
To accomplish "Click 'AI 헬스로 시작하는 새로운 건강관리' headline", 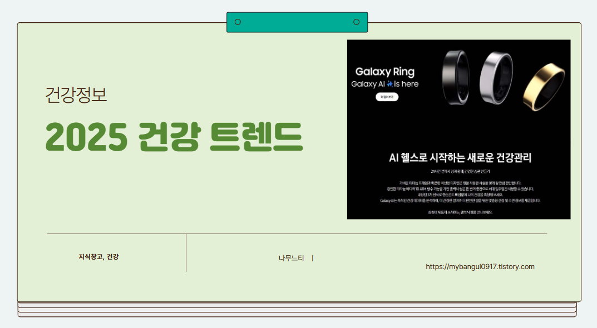I will pyautogui.click(x=460, y=157).
